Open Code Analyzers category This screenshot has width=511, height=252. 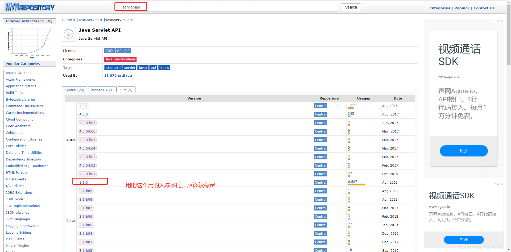point(18,126)
